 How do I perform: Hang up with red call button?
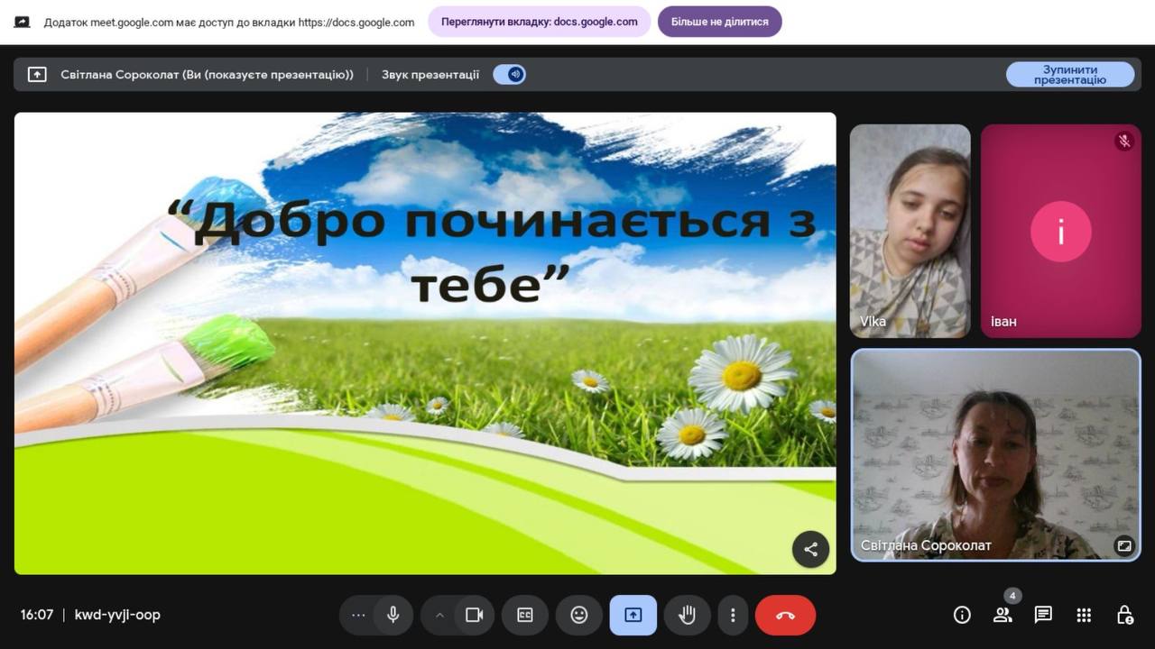pos(785,615)
